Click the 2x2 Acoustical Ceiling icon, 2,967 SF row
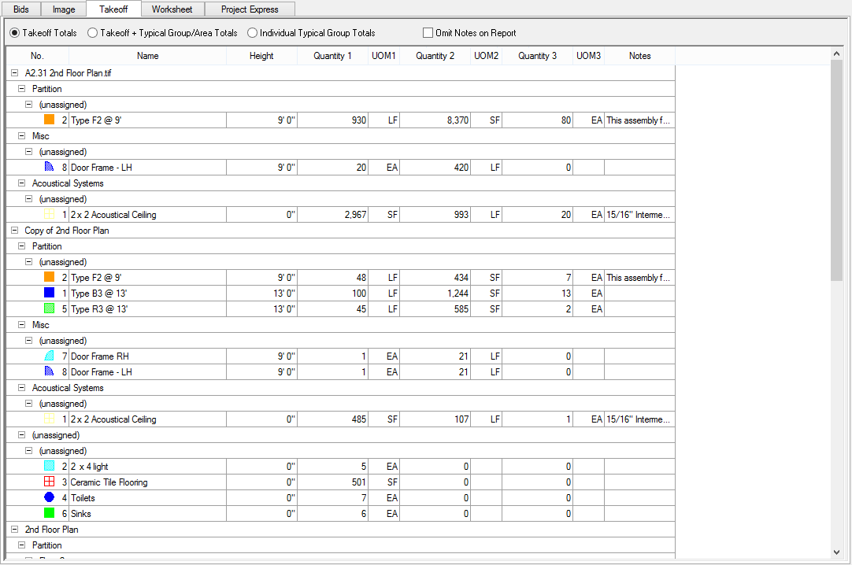Viewport: 852px width, 565px height. pyautogui.click(x=50, y=214)
